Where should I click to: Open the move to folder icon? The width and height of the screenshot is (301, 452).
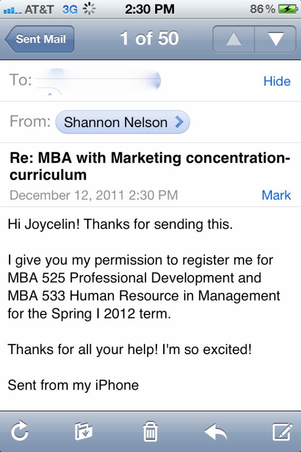84,431
